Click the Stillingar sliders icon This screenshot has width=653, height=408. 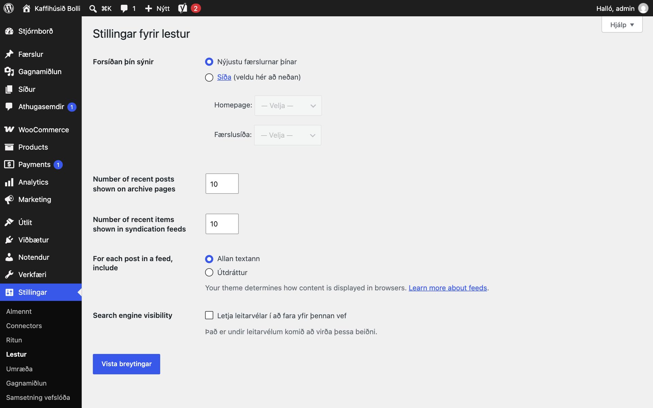(9, 292)
